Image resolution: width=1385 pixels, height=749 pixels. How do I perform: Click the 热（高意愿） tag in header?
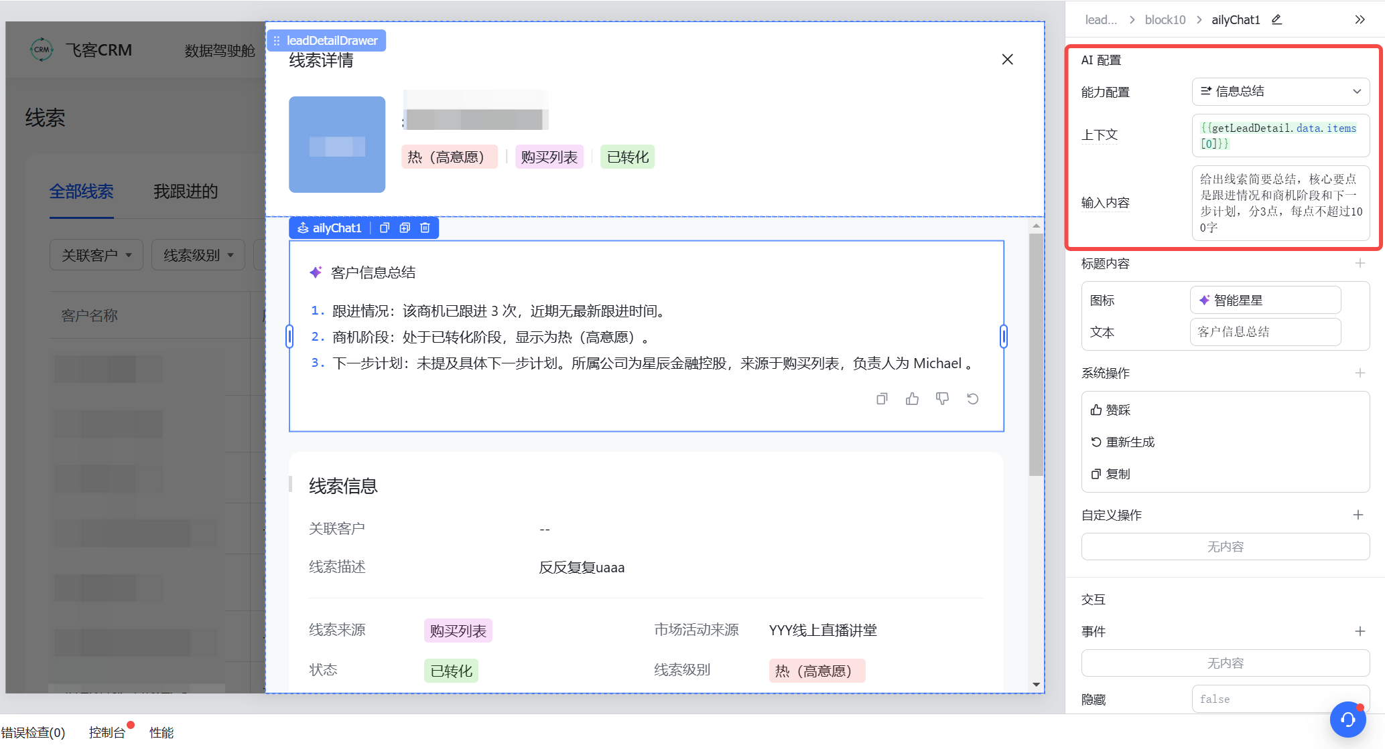pyautogui.click(x=450, y=157)
